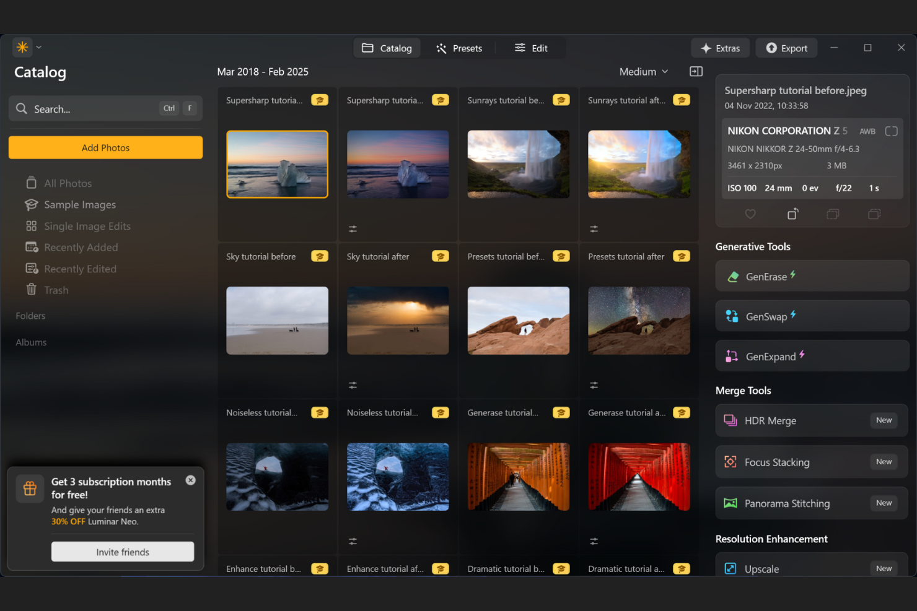
Task: Click the 'Mar 2018 - Feb 2025' date range
Action: (x=263, y=72)
